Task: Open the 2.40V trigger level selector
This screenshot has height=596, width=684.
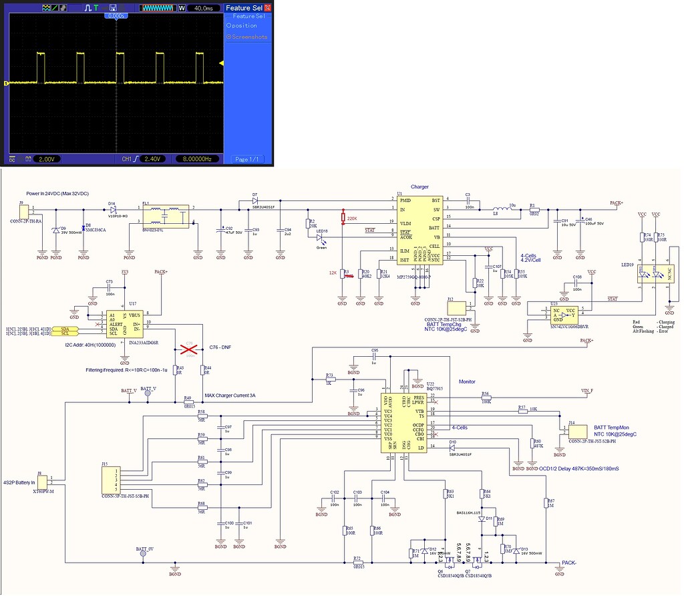Action: (x=152, y=158)
